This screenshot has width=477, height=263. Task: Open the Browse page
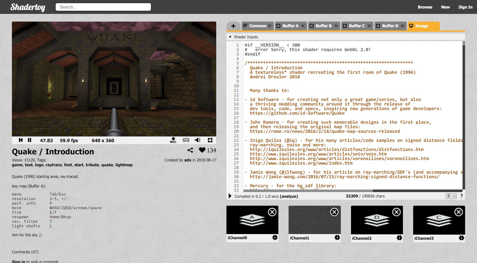coord(425,7)
